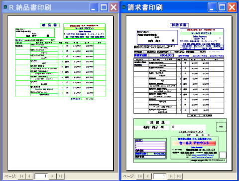Jump to last page in 納品書印刷 window
This screenshot has width=239, height=181.
point(60,176)
